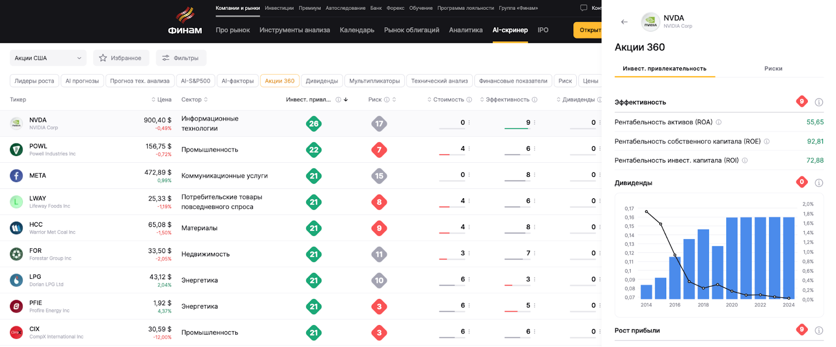The width and height of the screenshot is (836, 347).
Task: Click the info icon by ROA label
Action: coord(718,122)
